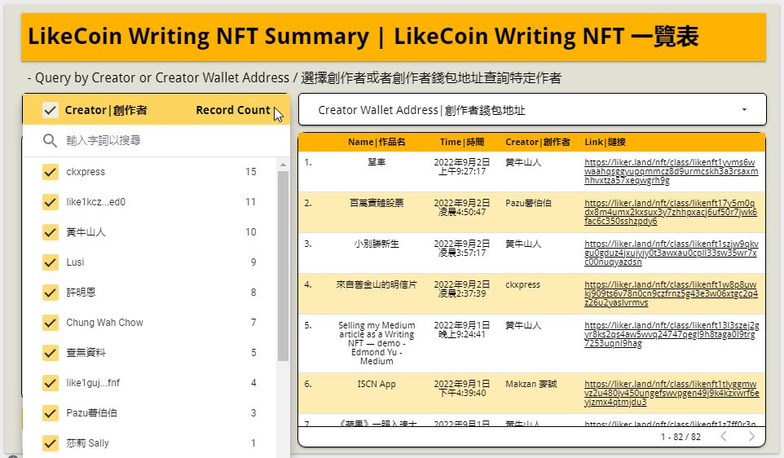Viewport: 784px width, 458px height.
Task: Click the 來自舊金山的明信片 title cell
Action: pyautogui.click(x=377, y=284)
